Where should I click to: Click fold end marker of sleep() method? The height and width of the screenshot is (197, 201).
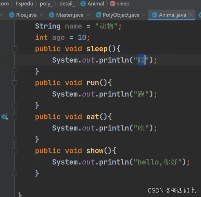pos(15,71)
